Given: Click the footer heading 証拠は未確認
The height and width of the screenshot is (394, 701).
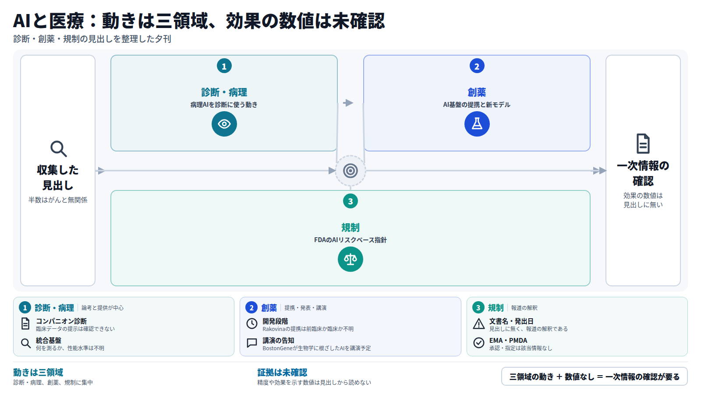Looking at the screenshot, I should [282, 373].
